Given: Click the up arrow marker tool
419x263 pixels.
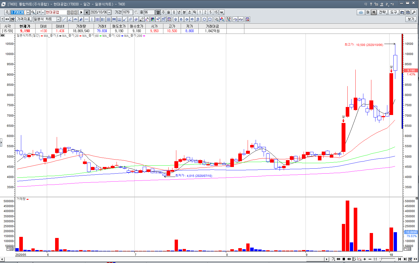Looking at the screenshot, I should [175, 19].
